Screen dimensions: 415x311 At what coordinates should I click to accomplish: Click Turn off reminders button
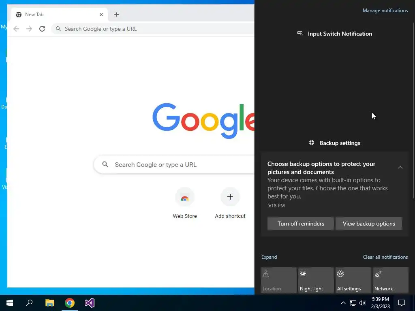pyautogui.click(x=301, y=224)
